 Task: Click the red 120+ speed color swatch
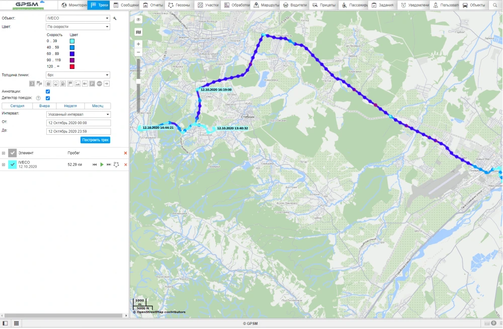(x=72, y=67)
